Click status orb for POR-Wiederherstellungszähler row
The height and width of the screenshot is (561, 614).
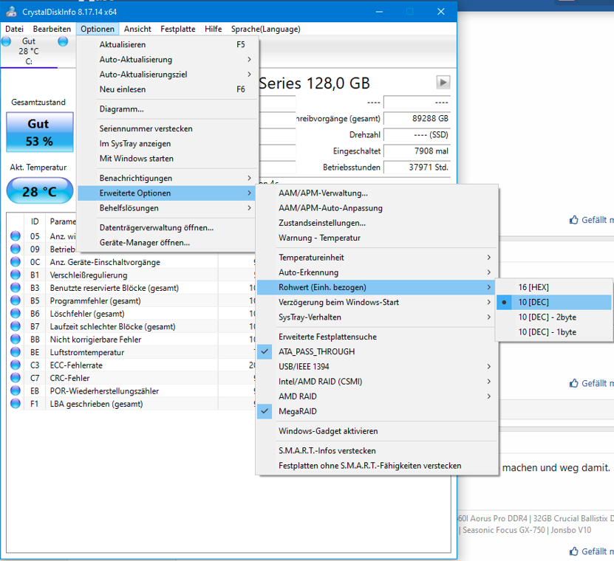coord(16,390)
